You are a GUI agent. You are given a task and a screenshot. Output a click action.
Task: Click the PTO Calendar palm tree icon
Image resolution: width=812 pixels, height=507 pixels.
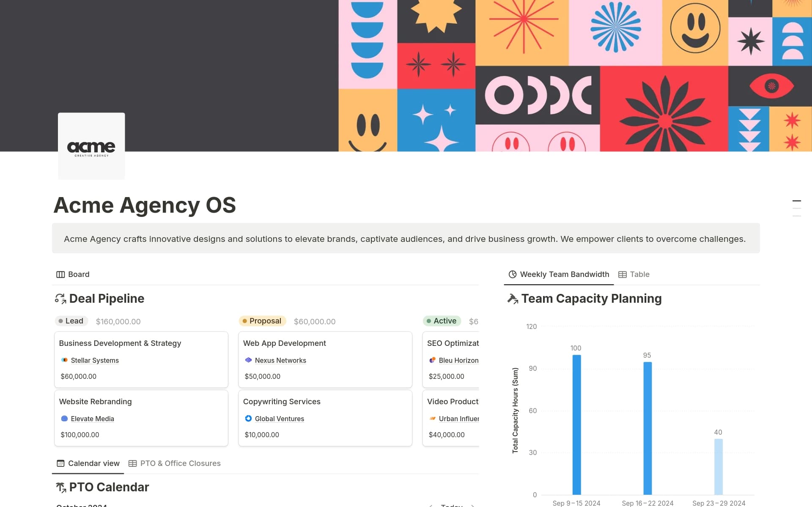[61, 488]
